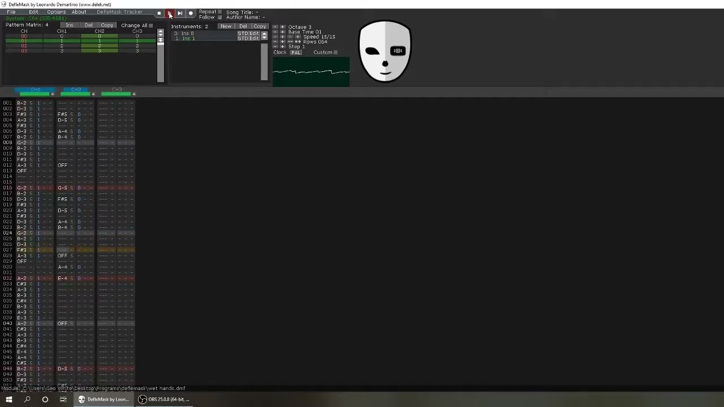The height and width of the screenshot is (407, 724).
Task: Open the Edit menu
Action: (34, 12)
